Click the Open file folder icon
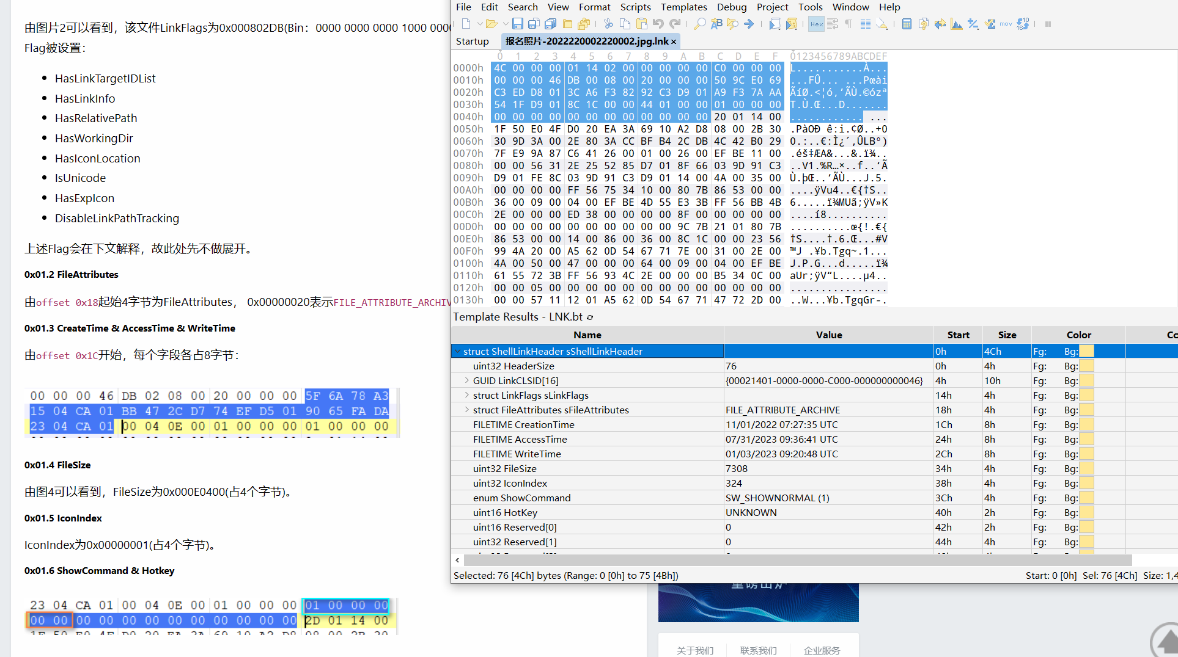Screen dimensions: 1178x657 (491, 24)
